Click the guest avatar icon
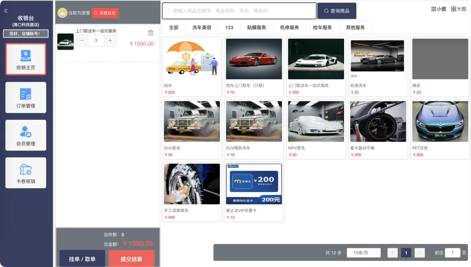This screenshot has height=267, width=471. coord(62,13)
